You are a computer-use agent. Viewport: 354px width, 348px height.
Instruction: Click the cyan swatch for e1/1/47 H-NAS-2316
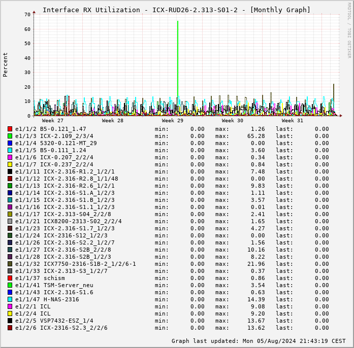coord(10,299)
